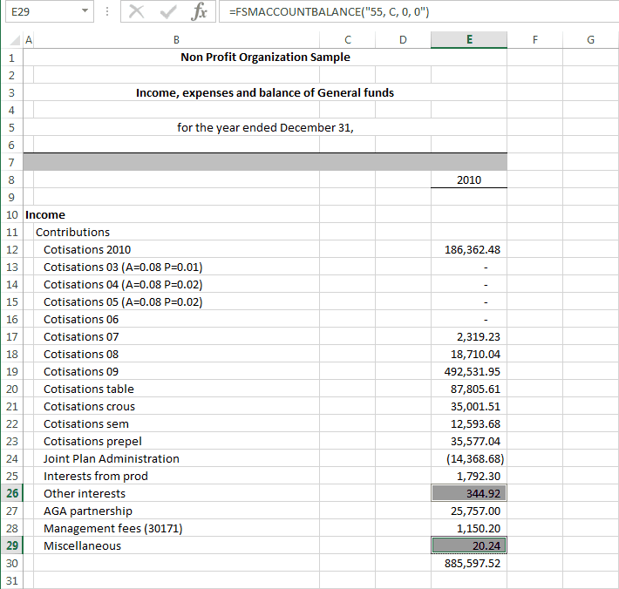Click the Enter checkmark icon
Viewport: 619px width, 589px height.
[168, 11]
